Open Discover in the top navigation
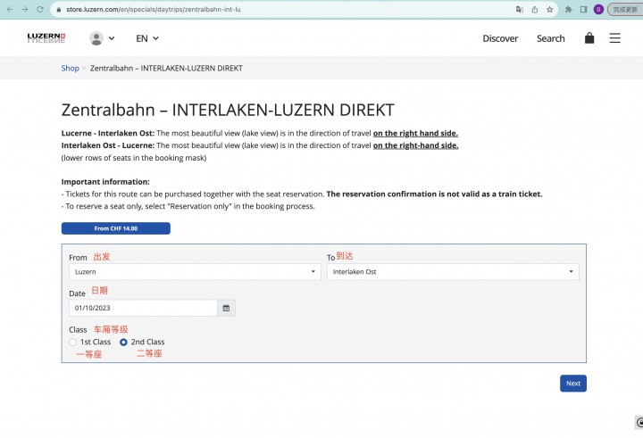Image resolution: width=643 pixels, height=438 pixels. click(x=500, y=38)
